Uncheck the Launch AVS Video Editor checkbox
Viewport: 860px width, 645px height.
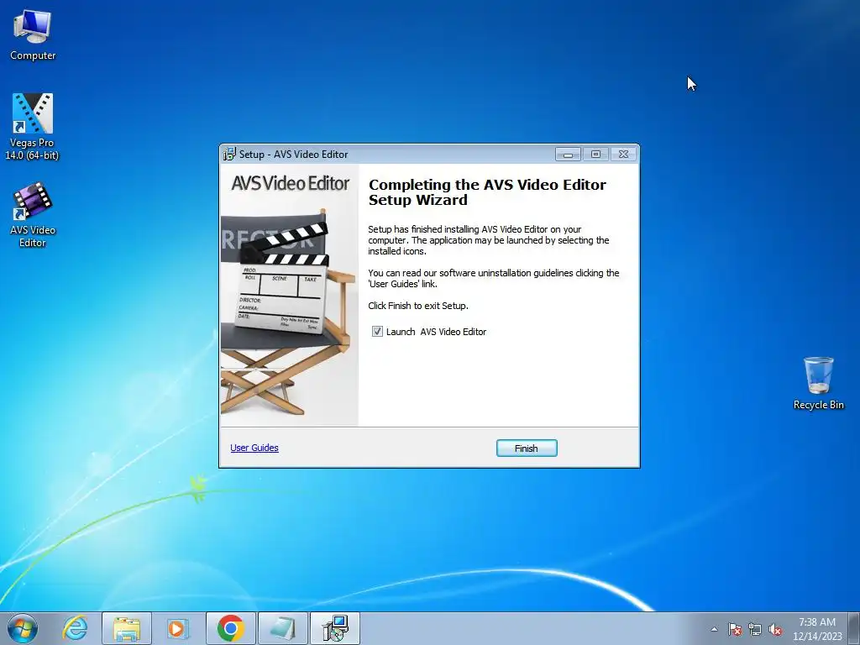[x=377, y=331]
